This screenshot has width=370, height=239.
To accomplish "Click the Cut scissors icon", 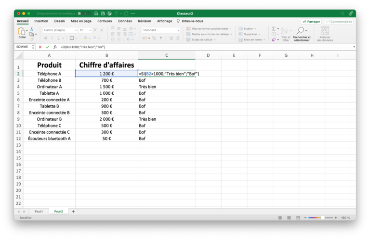I will pos(32,29).
